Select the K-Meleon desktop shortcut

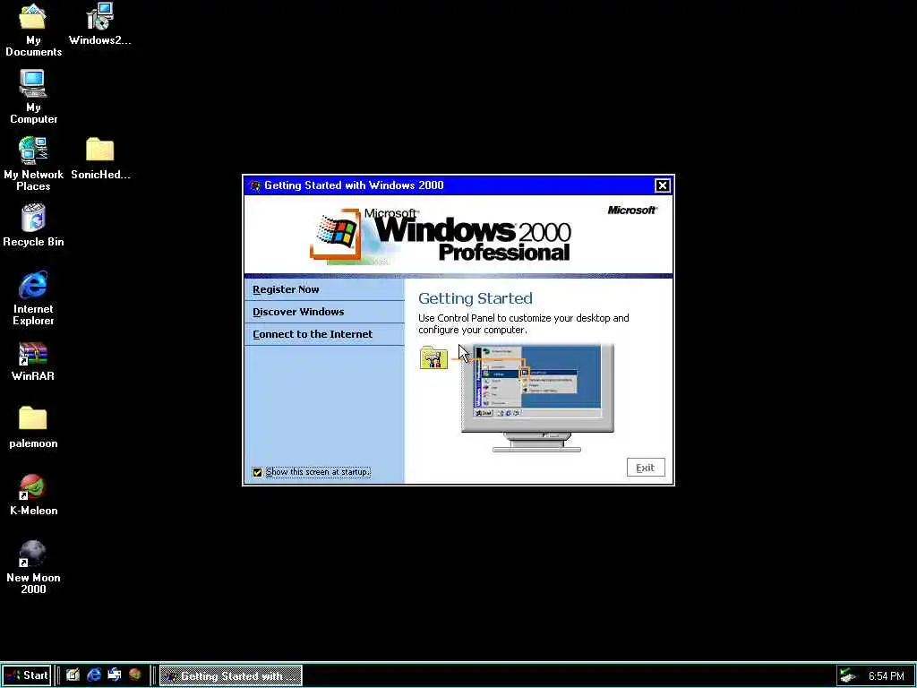click(33, 494)
